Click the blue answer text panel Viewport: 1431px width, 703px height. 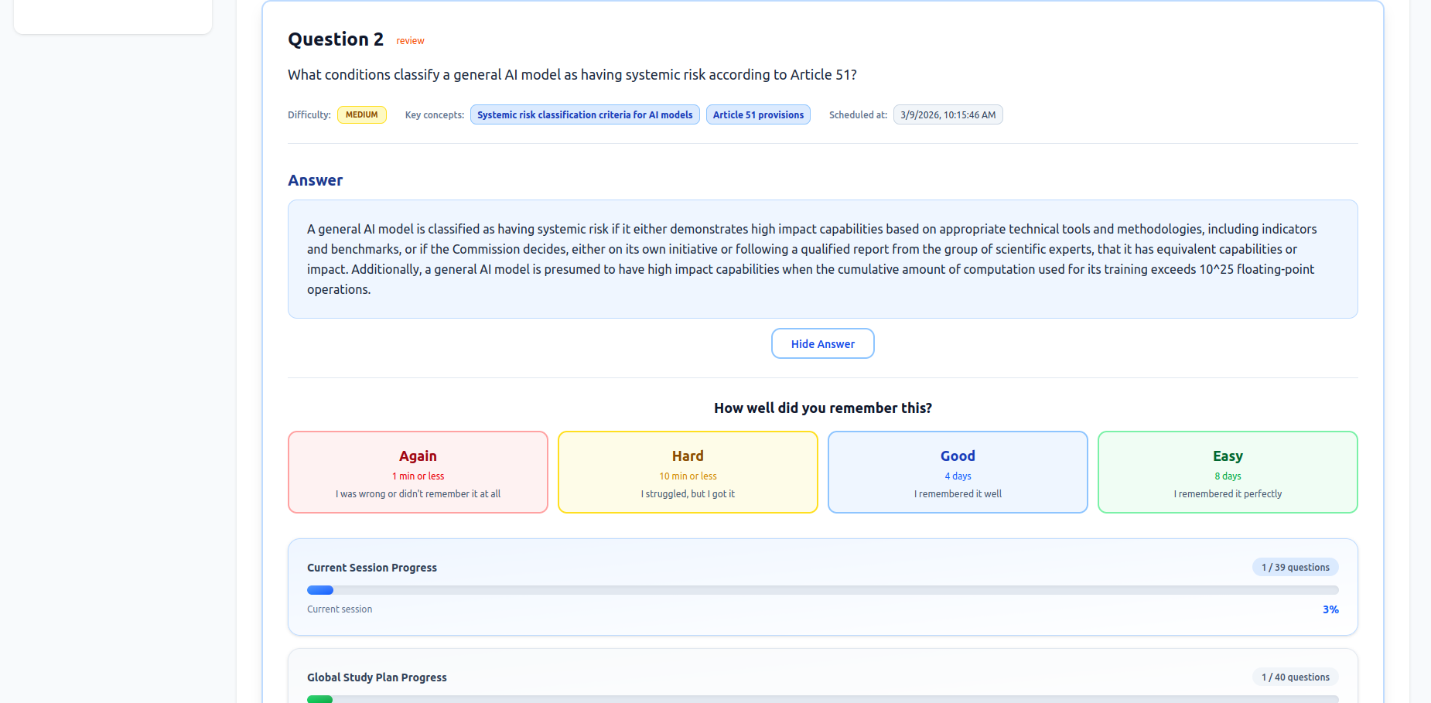pyautogui.click(x=822, y=259)
